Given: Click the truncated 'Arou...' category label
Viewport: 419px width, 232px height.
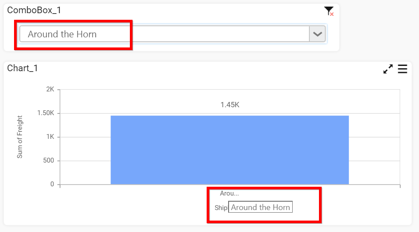Looking at the screenshot, I should click(x=229, y=193).
